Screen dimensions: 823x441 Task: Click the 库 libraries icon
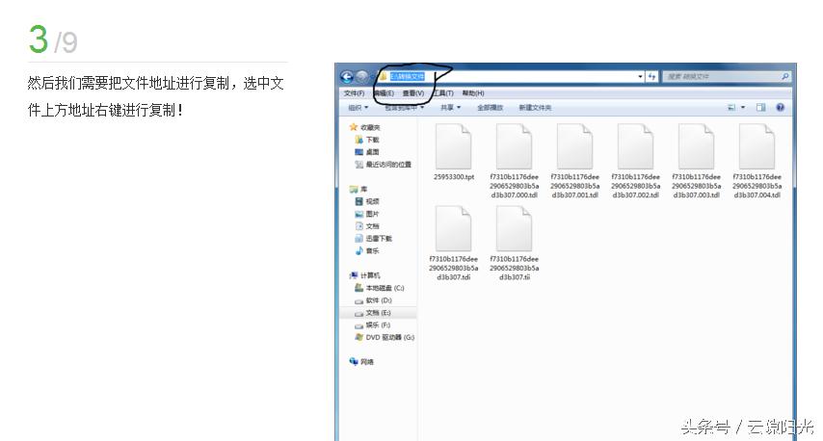pyautogui.click(x=354, y=189)
